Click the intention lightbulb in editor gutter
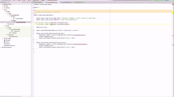Image resolution: width=174 pixels, height=97 pixels. 35,23
